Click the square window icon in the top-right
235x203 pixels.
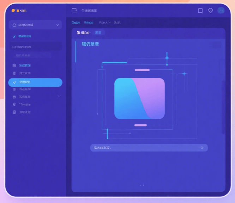pyautogui.click(x=200, y=11)
